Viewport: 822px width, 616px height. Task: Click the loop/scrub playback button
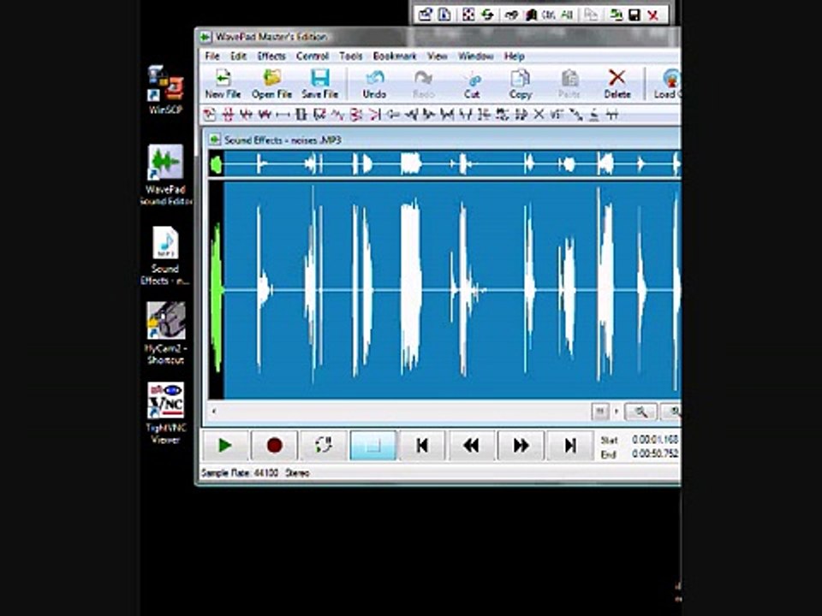[324, 445]
